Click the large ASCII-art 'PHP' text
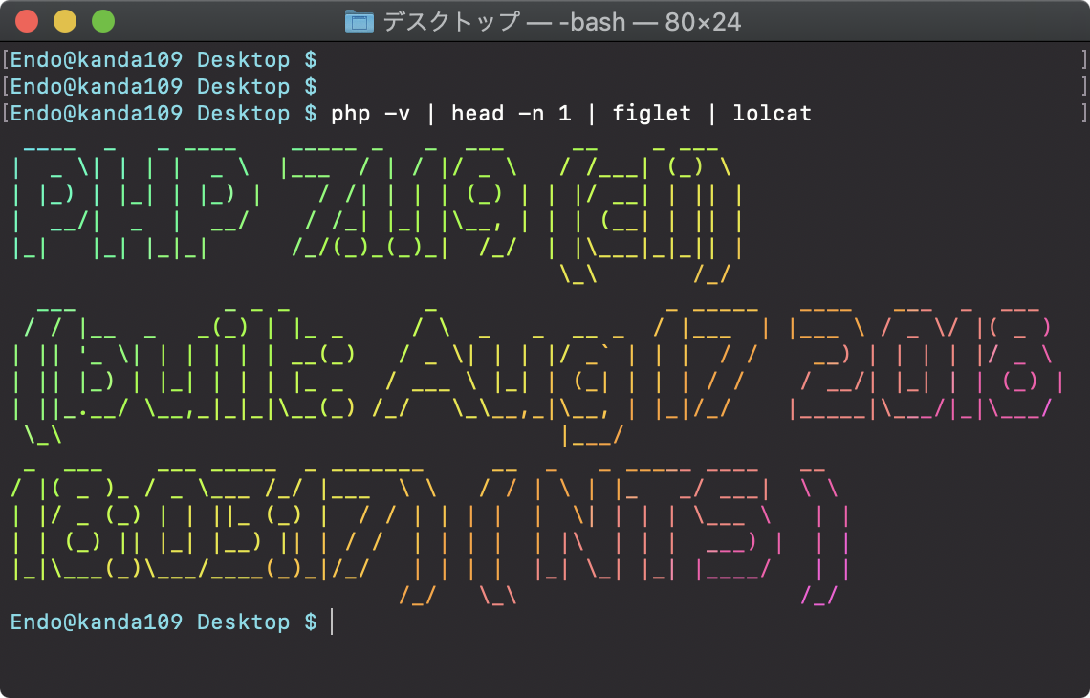The height and width of the screenshot is (698, 1090). 137,205
